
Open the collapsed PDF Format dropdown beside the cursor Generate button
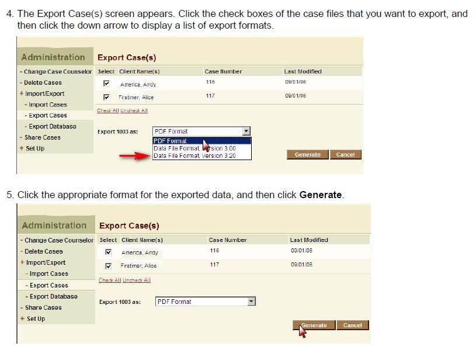[x=252, y=302]
